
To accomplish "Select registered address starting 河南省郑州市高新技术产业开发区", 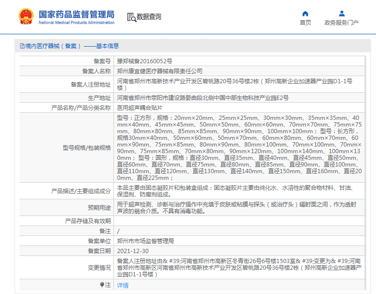I will 235,85.
